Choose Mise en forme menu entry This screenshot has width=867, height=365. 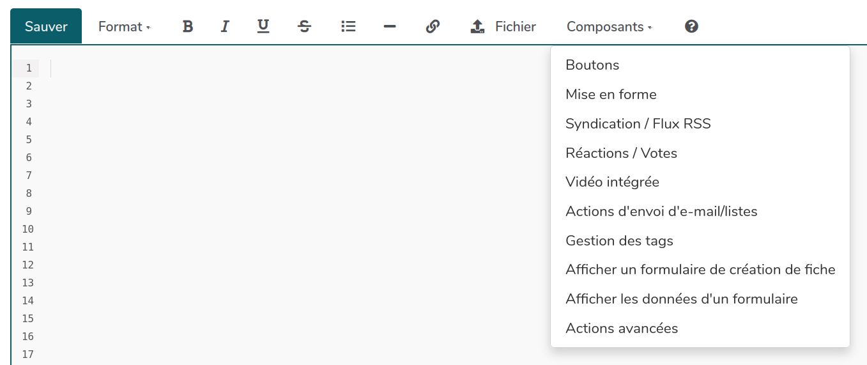pos(611,94)
